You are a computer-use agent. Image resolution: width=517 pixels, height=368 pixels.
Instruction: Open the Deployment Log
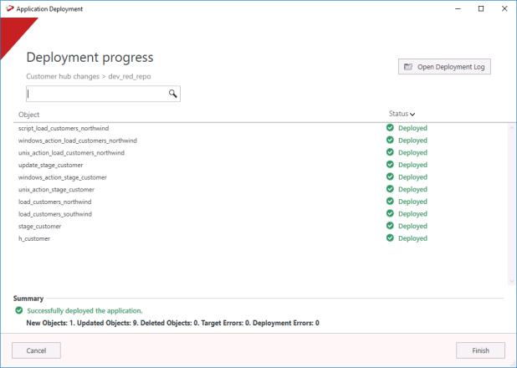(444, 67)
